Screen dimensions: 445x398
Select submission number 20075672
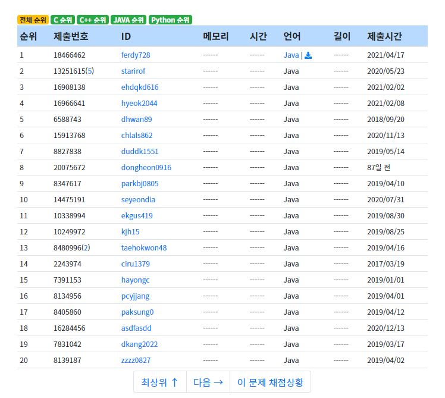click(x=69, y=168)
